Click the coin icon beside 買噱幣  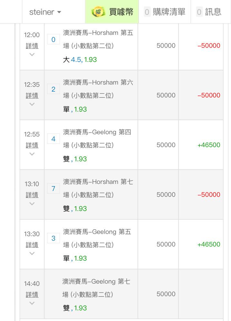click(x=98, y=12)
